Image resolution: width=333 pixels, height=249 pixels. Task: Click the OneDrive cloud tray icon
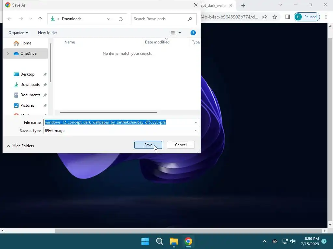click(x=275, y=241)
